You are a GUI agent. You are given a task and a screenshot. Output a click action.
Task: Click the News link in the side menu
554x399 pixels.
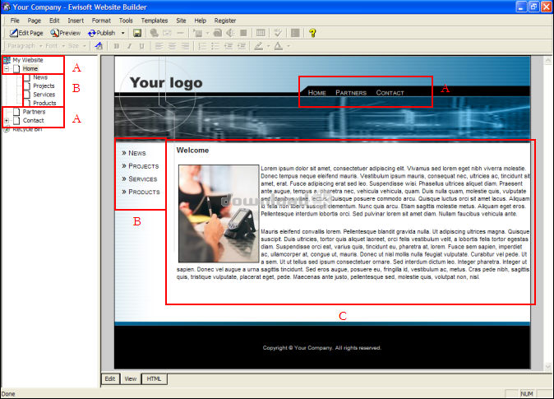[x=137, y=153]
